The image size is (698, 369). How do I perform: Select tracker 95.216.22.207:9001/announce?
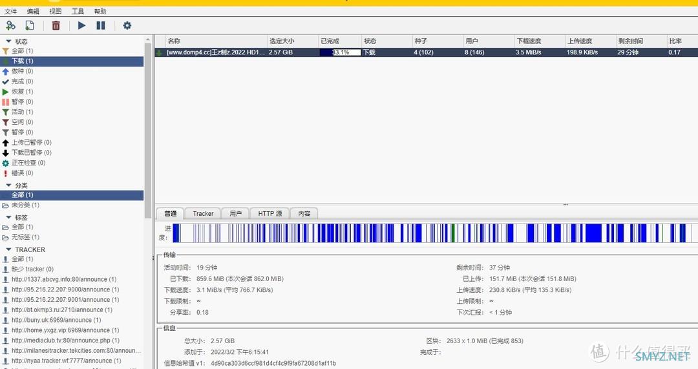click(x=72, y=300)
